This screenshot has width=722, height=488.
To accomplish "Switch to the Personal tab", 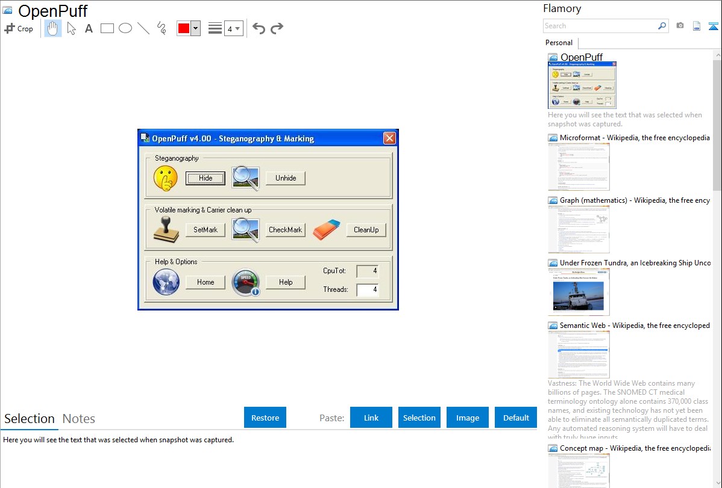I will click(x=559, y=43).
